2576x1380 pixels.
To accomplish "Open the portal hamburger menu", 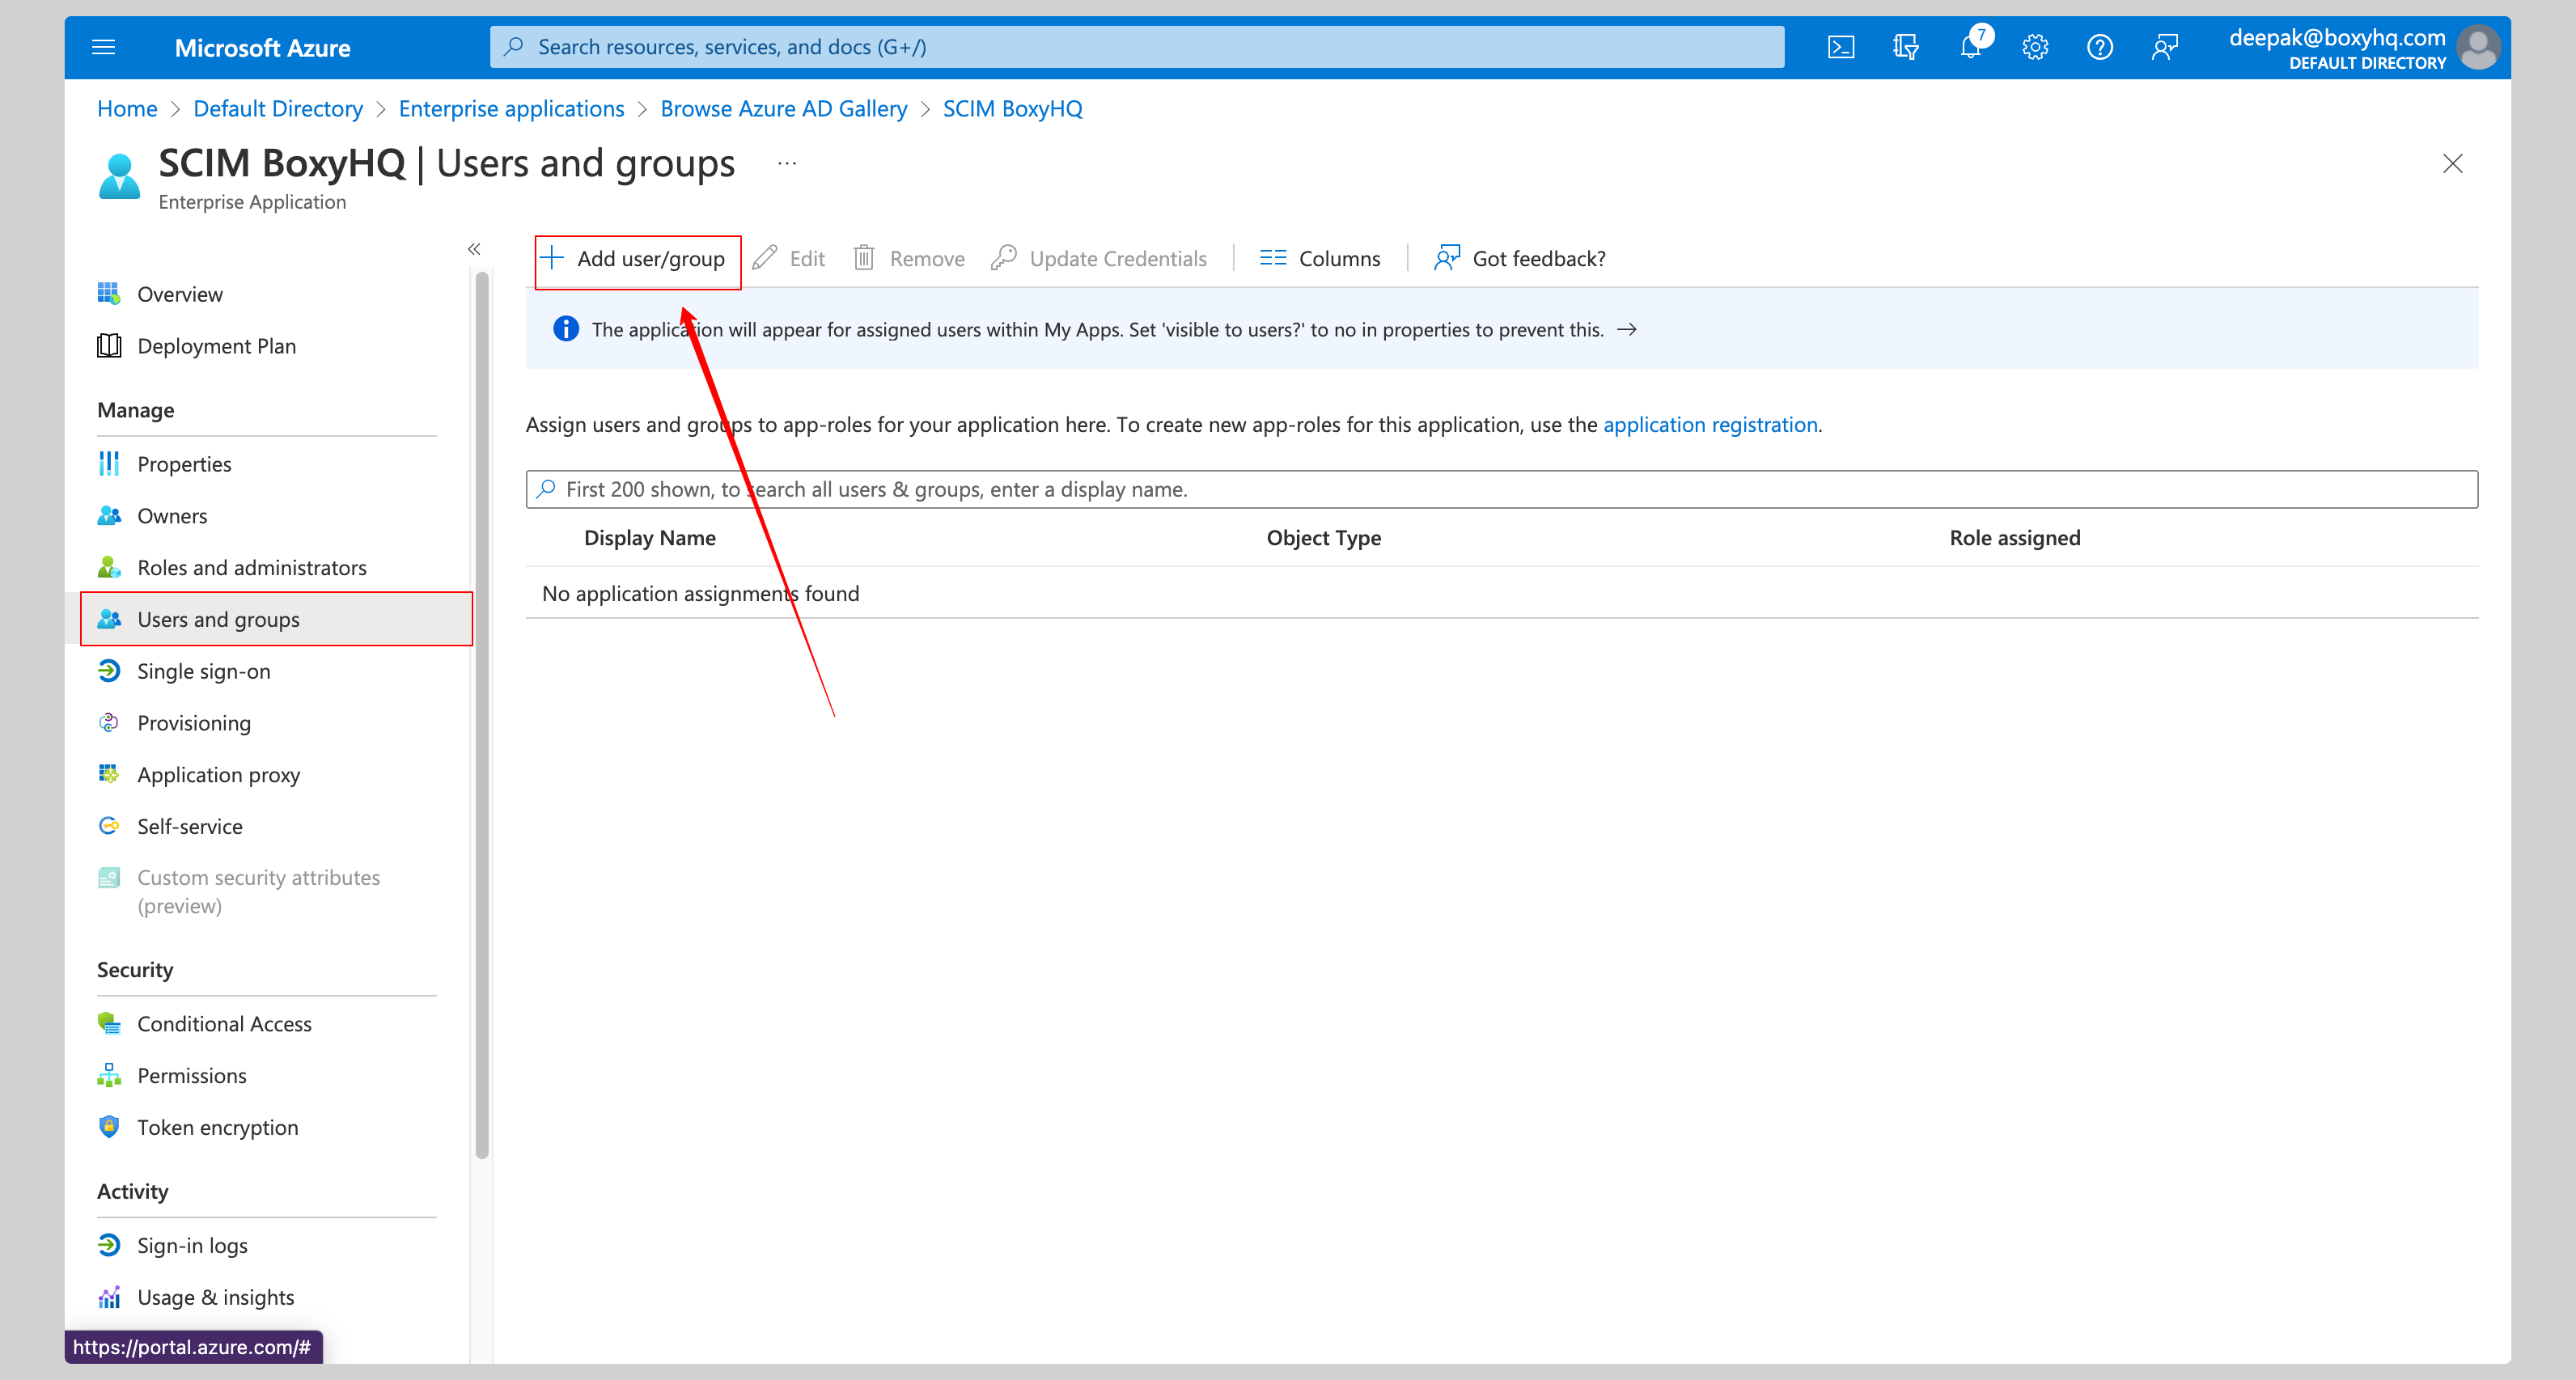I will tap(103, 47).
